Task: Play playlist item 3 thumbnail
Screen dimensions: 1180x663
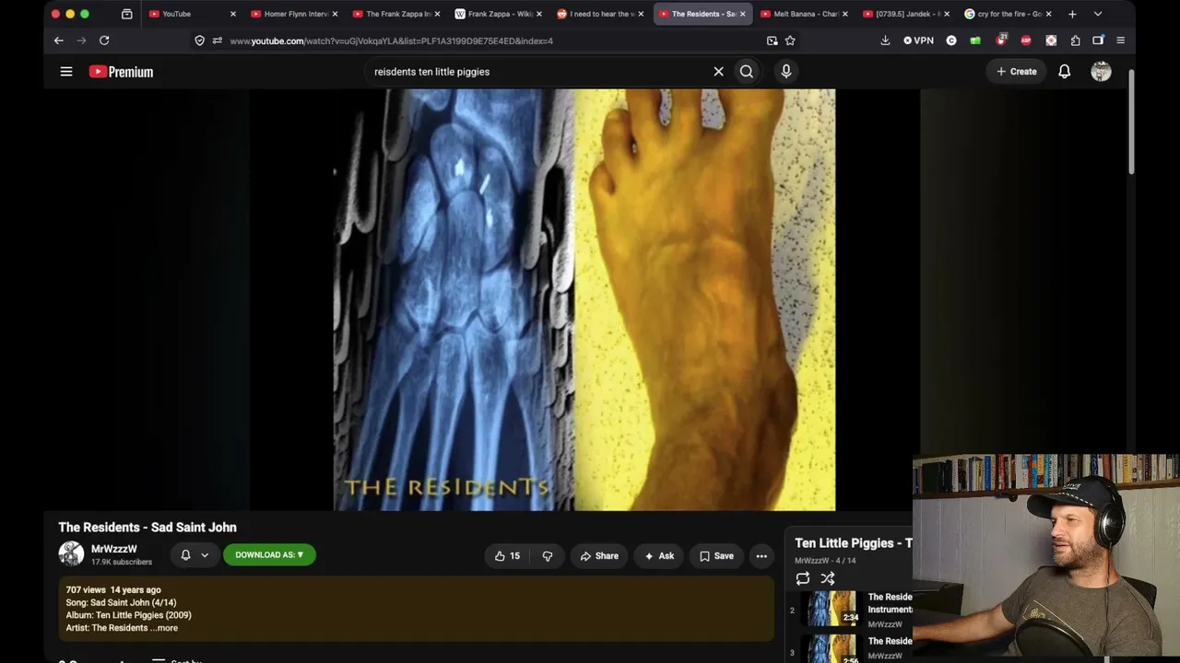Action: [x=832, y=649]
